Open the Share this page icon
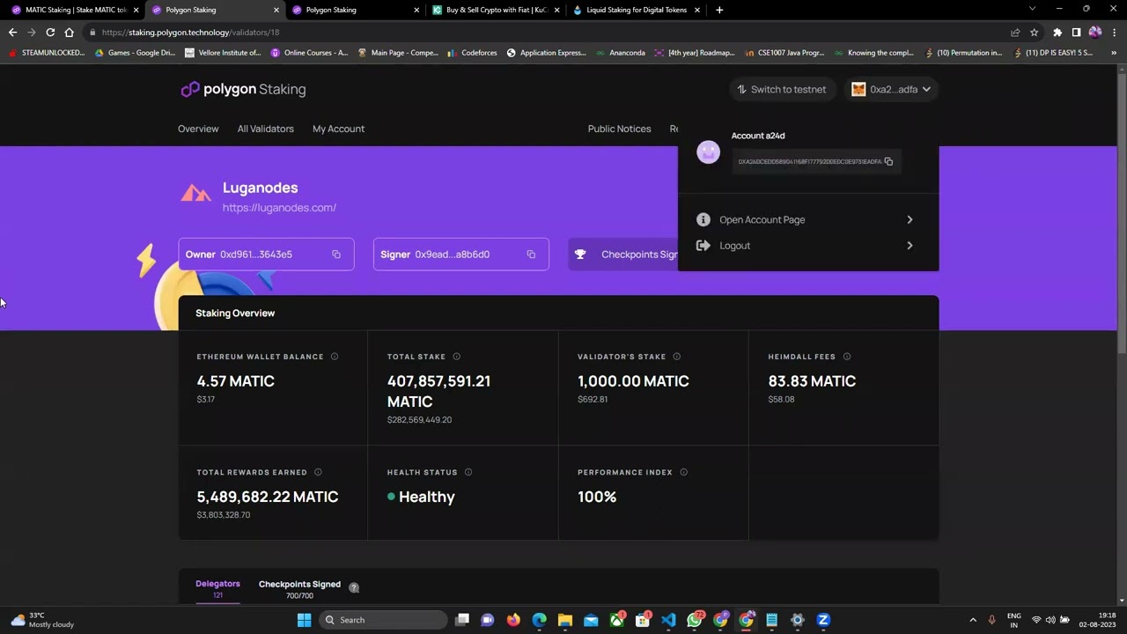This screenshot has width=1127, height=634. click(x=1015, y=33)
